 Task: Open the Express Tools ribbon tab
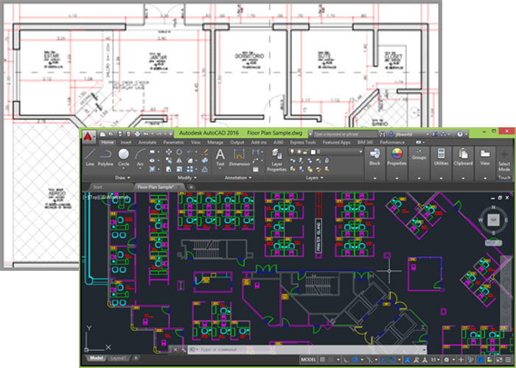click(303, 142)
